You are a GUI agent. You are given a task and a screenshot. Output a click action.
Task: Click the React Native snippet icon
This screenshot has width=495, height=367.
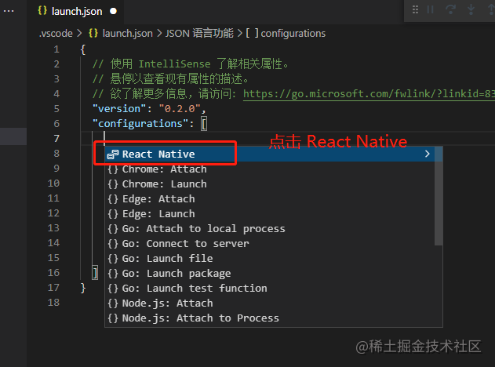click(113, 154)
